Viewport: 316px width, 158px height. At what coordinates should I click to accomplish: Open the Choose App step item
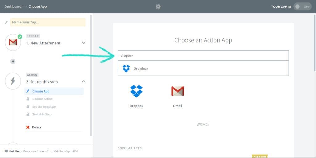point(54,91)
